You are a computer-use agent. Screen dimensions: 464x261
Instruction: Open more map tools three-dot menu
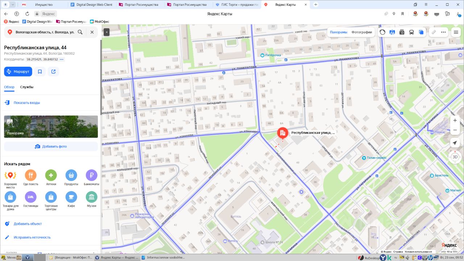click(443, 32)
